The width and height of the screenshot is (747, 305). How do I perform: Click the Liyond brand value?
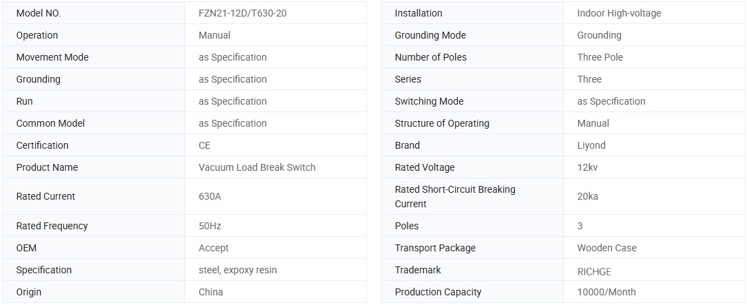[591, 145]
